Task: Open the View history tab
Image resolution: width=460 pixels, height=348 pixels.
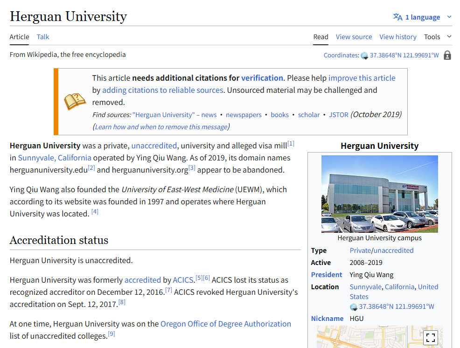Action: (397, 37)
